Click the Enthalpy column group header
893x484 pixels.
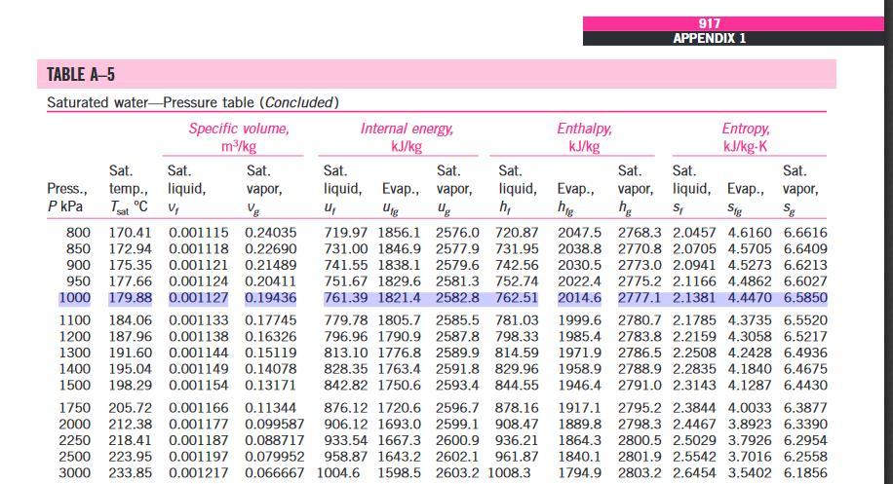pos(584,136)
